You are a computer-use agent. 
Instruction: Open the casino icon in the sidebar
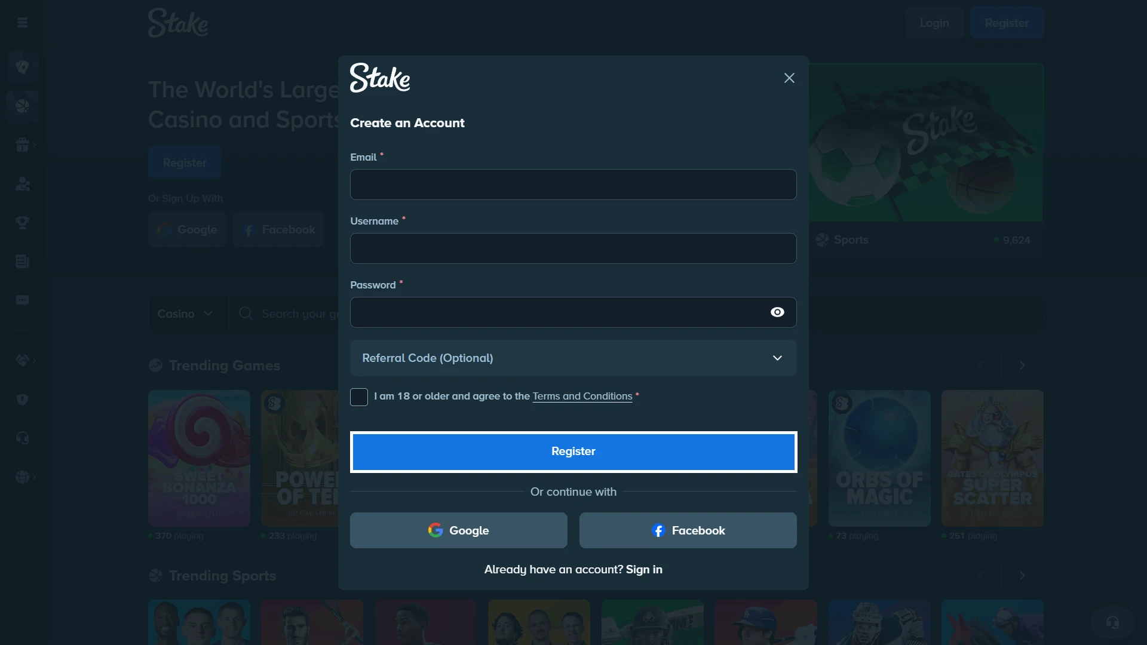(23, 66)
